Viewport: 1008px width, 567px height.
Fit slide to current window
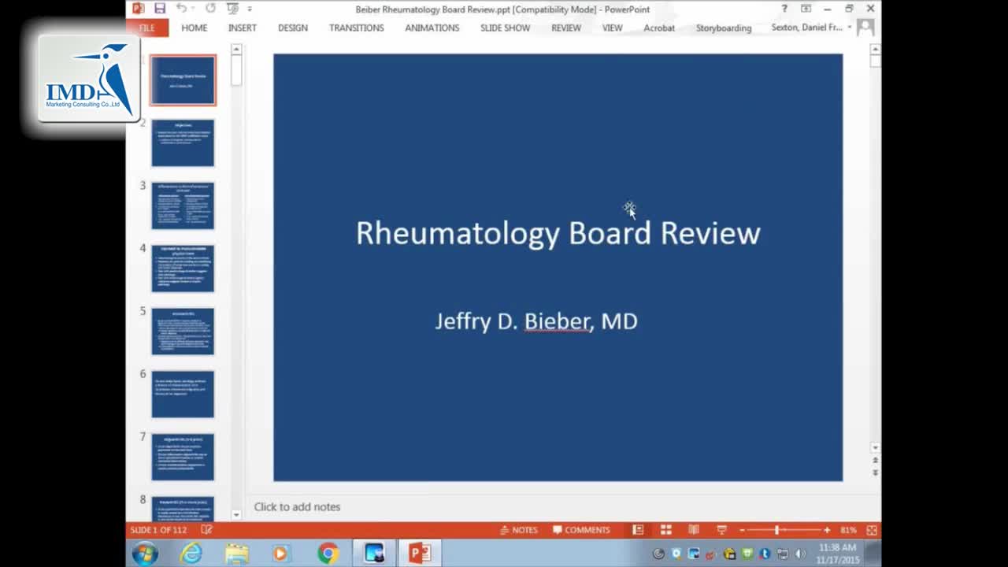871,530
